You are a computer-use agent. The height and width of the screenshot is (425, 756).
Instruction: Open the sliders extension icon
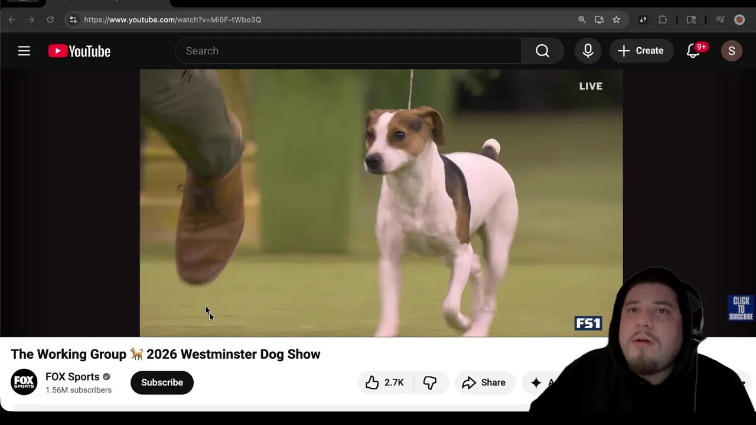click(643, 19)
